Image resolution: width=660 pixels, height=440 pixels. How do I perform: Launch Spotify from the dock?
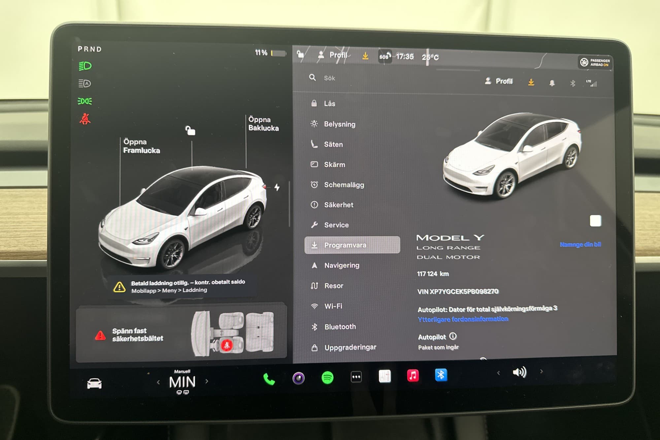[327, 377]
